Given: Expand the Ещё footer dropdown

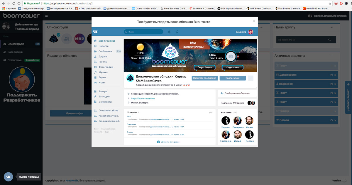Looking at the screenshot, I should click(x=108, y=132).
